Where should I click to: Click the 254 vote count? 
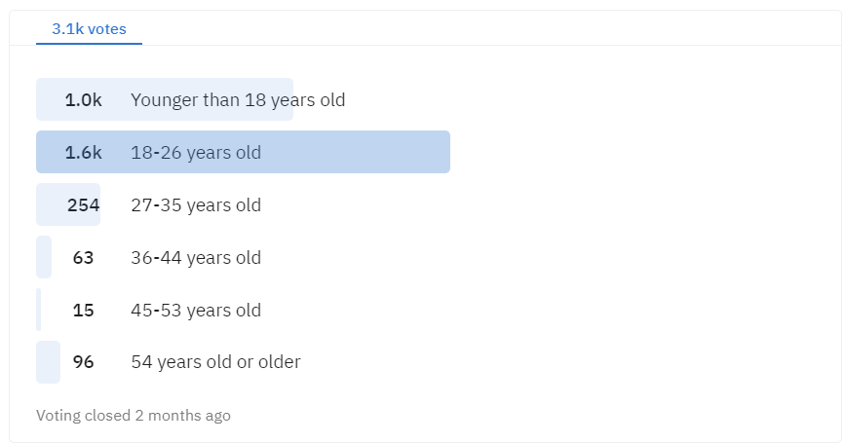click(x=83, y=205)
